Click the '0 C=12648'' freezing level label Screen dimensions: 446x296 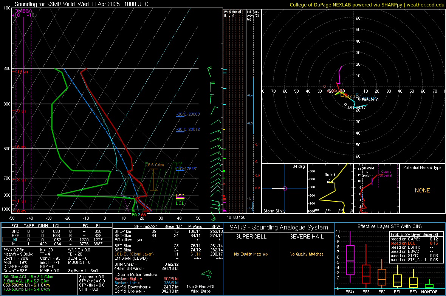tap(186, 169)
